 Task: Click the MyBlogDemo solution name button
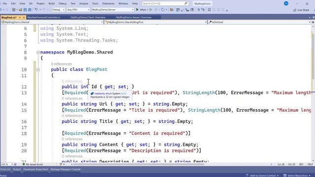click(202, 3)
